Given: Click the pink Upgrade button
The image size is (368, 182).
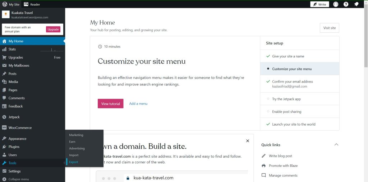Looking at the screenshot, I should coord(53,29).
